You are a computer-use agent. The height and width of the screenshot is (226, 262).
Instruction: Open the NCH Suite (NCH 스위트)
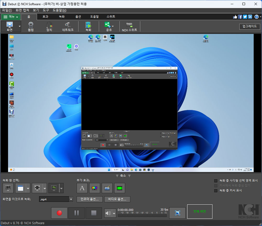[x=129, y=26]
